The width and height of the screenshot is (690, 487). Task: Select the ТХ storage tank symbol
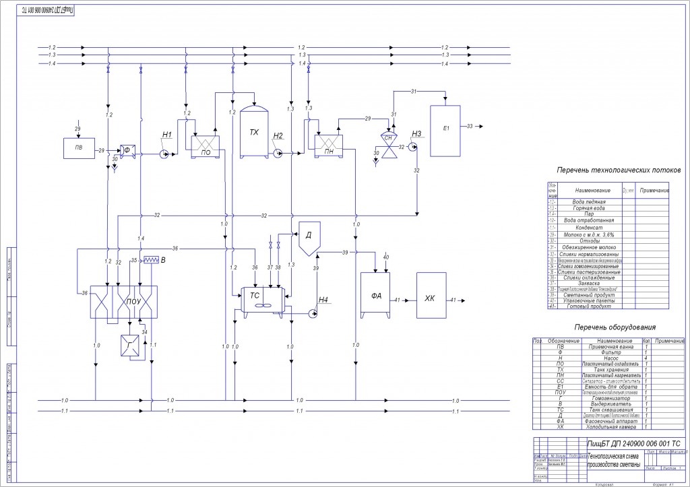(x=254, y=131)
